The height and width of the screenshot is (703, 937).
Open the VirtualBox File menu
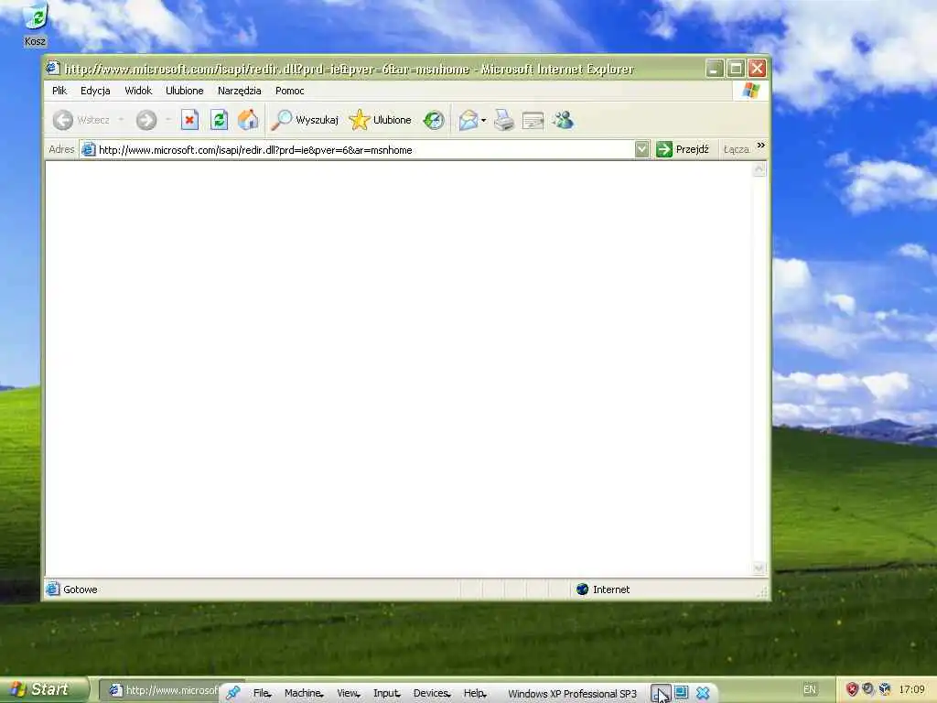tap(262, 694)
